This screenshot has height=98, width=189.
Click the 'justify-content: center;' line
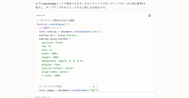[x=58, y=68]
